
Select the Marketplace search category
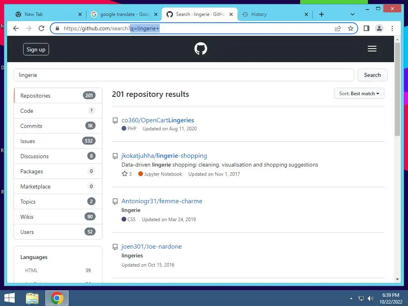click(58, 186)
